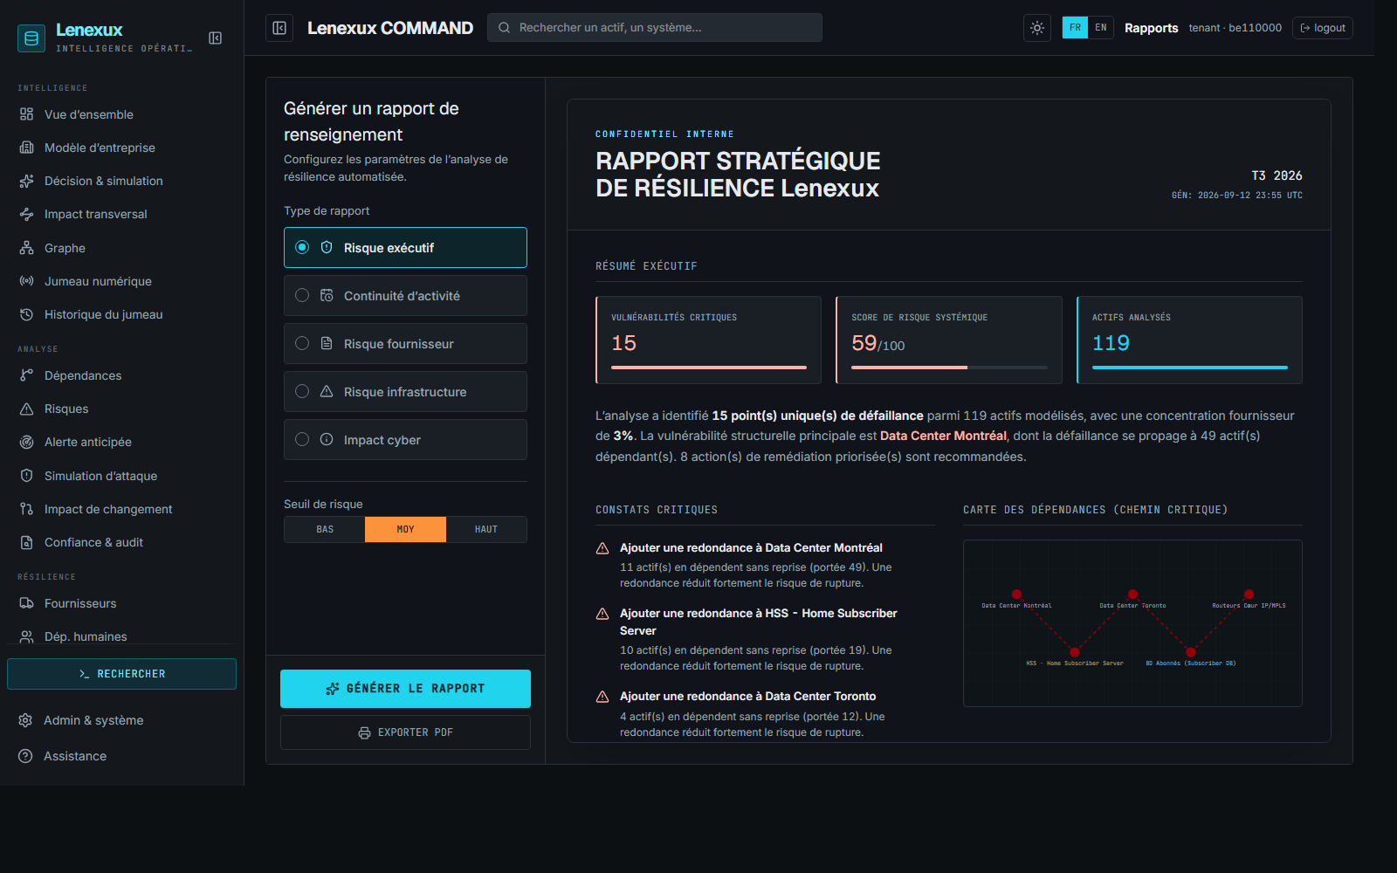This screenshot has height=873, width=1397.
Task: Collapse sidebar using the panel icon beside Lenexux logo
Action: (x=215, y=38)
